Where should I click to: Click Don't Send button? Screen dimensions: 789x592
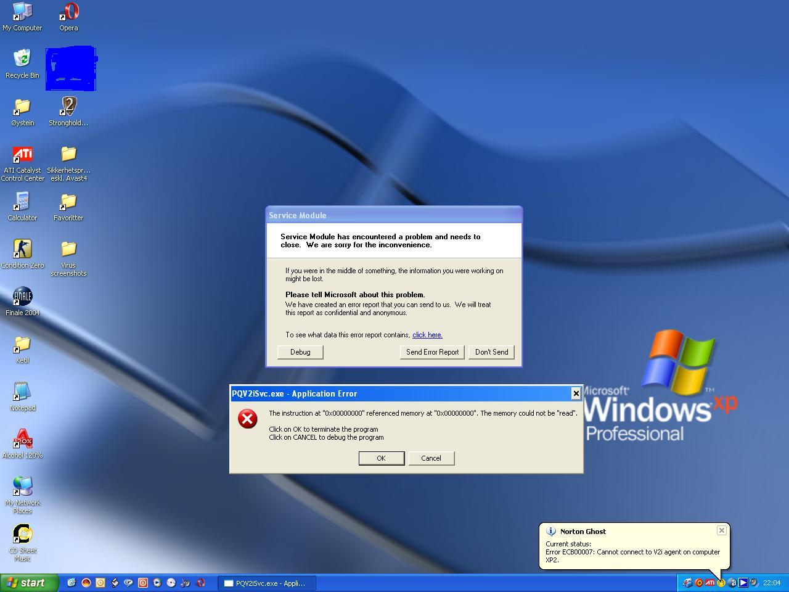(x=491, y=352)
